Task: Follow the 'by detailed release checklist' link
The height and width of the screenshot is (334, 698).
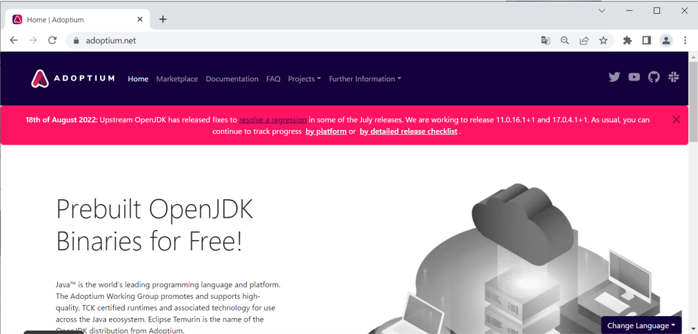Action: coord(408,132)
